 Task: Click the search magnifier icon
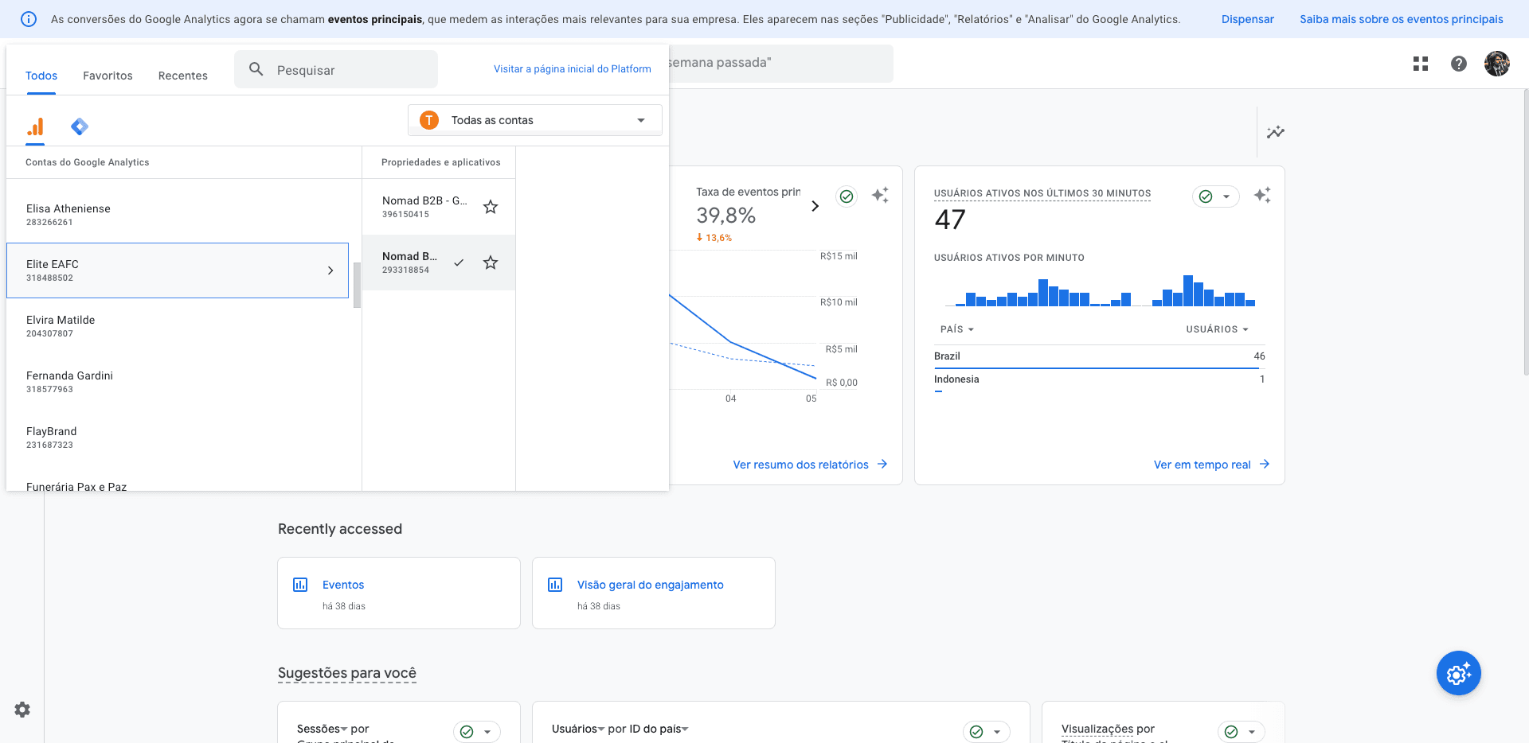tap(256, 70)
